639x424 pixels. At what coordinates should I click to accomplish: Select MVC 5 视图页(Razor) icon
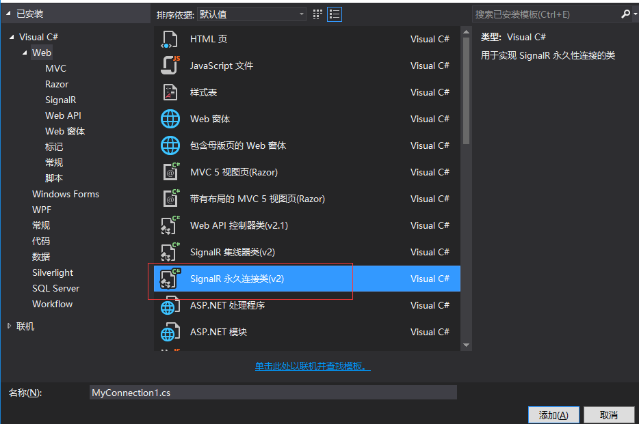click(x=170, y=172)
